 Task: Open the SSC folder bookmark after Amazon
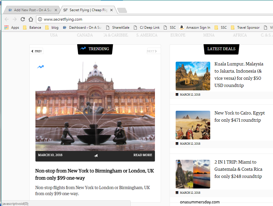coord(221,27)
